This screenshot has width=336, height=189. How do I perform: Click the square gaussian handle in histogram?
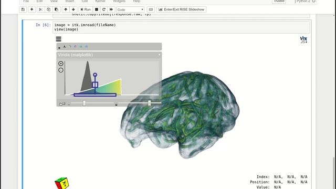coord(95,85)
